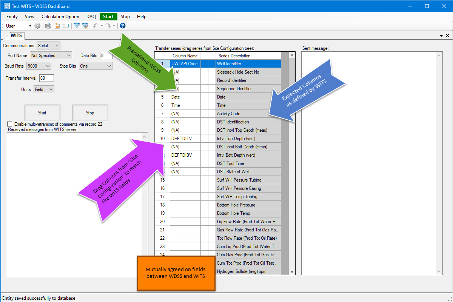Image resolution: width=453 pixels, height=302 pixels.
Task: Click Stop in the menu bar
Action: [x=125, y=17]
